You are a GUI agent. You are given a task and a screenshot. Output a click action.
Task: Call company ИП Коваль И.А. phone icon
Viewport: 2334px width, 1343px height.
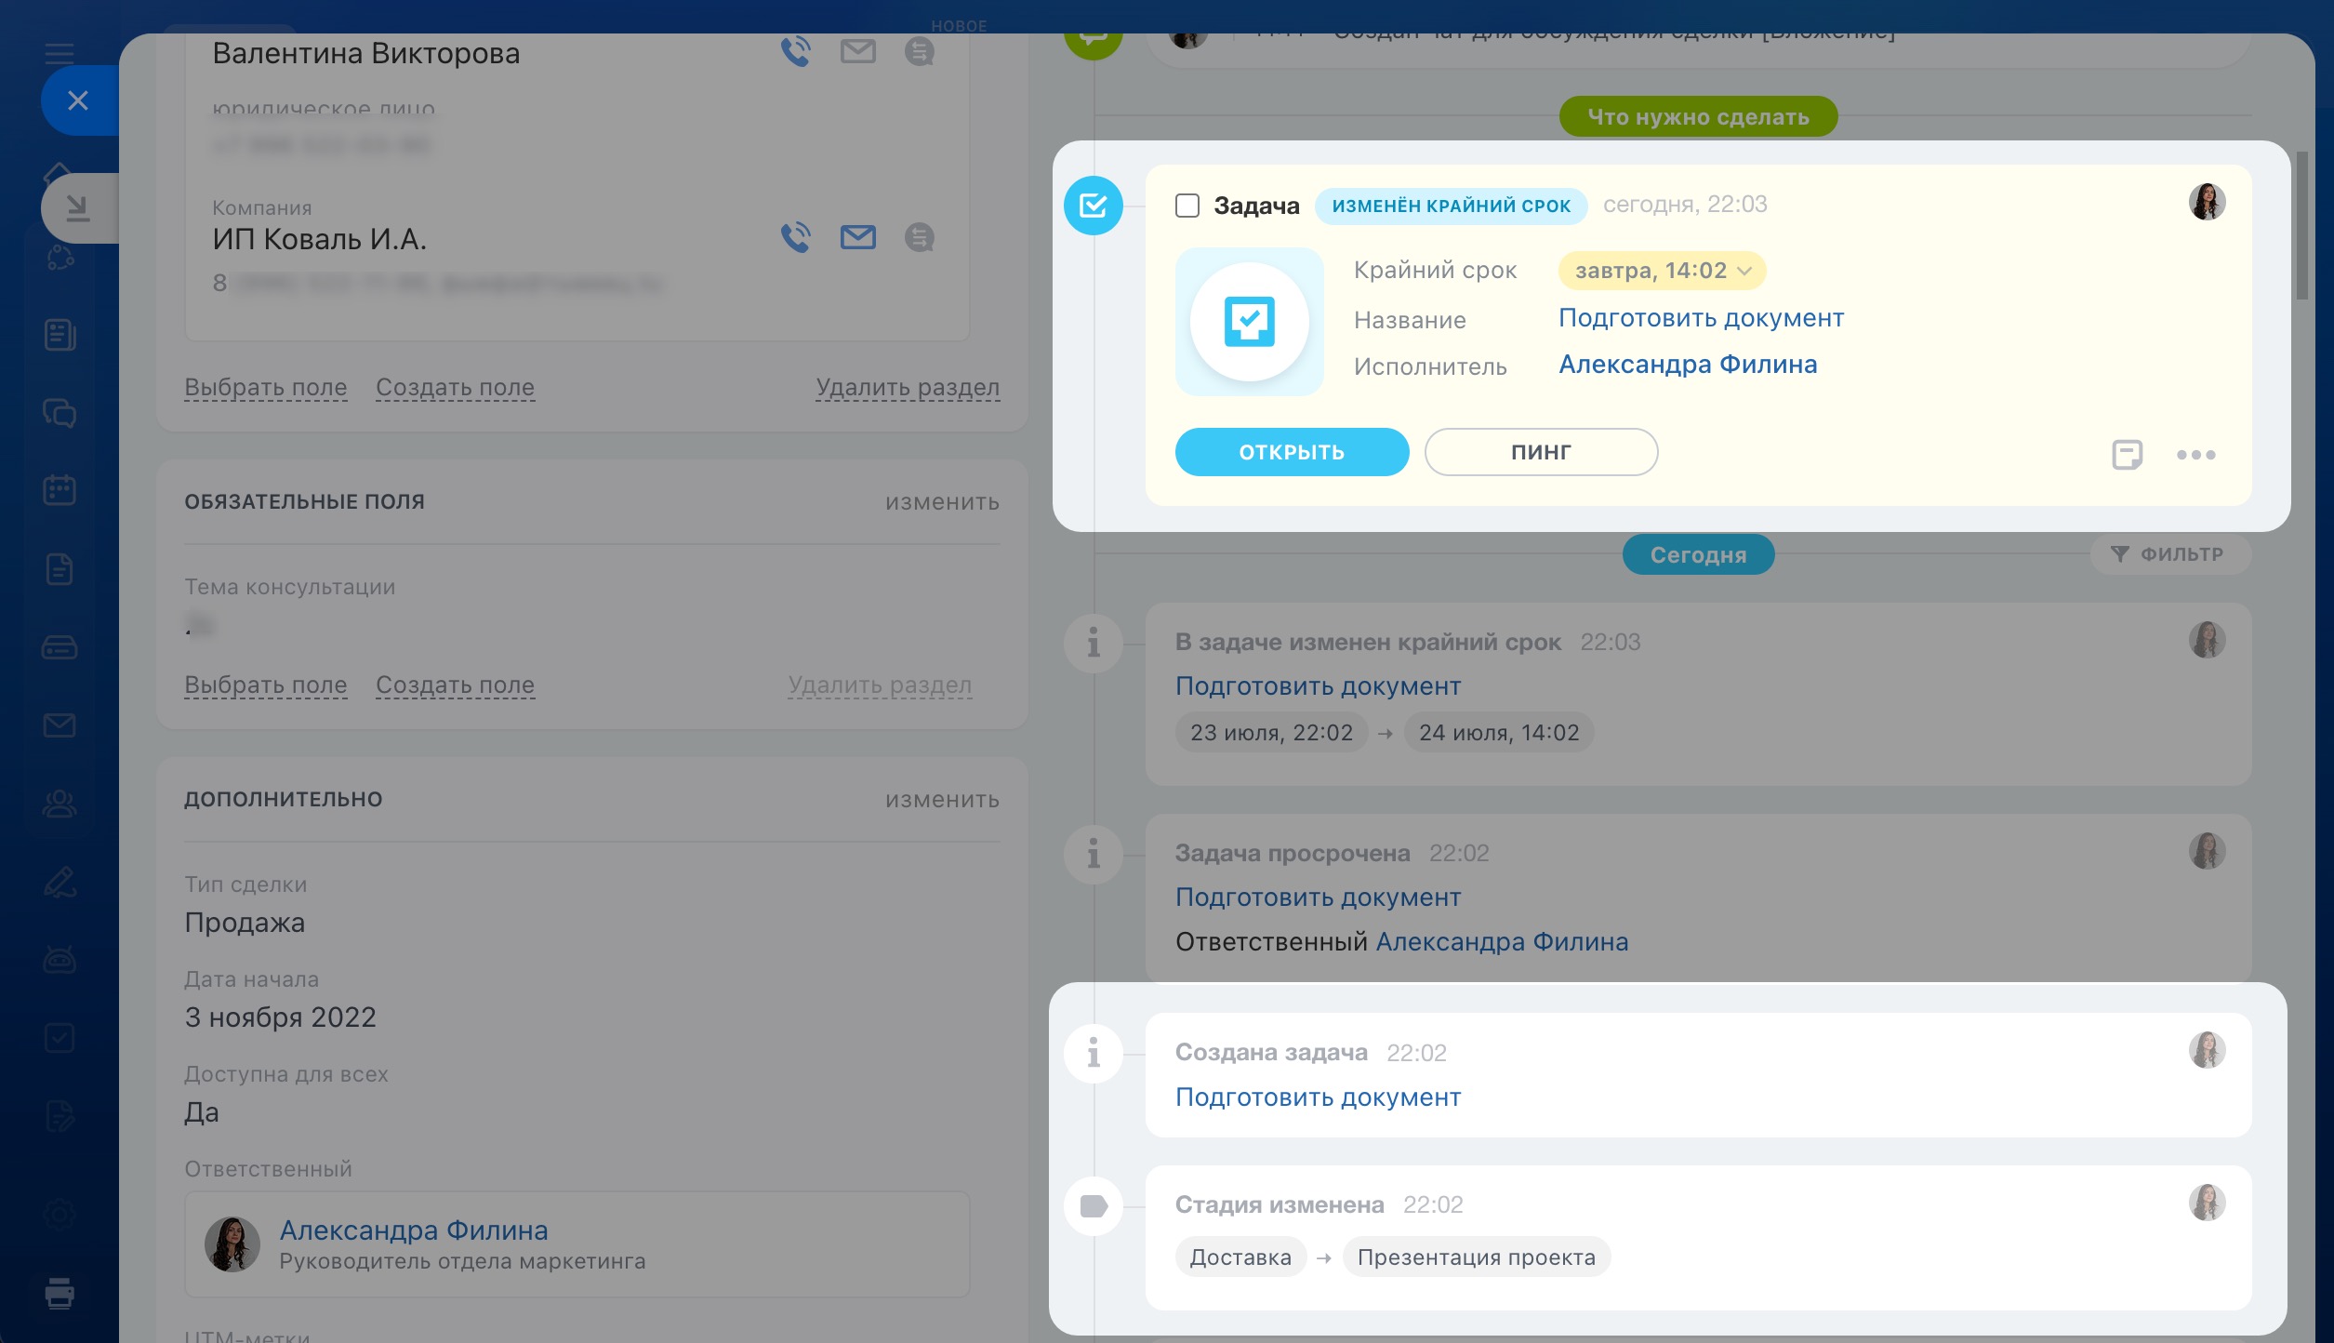[796, 237]
